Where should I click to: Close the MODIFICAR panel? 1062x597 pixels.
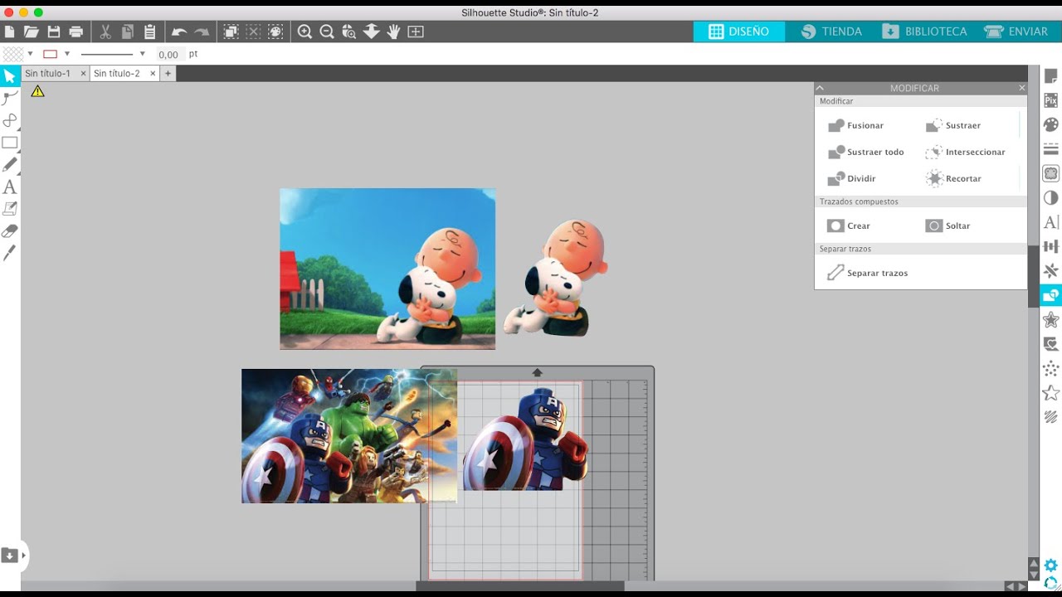coord(1021,88)
